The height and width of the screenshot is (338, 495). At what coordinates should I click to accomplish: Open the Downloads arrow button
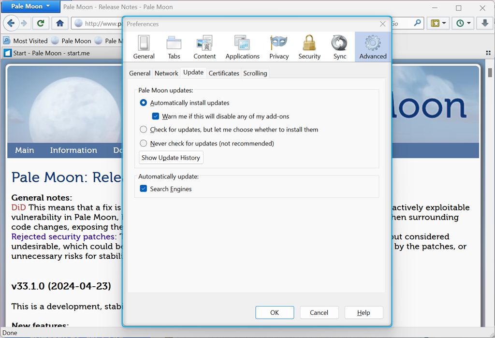tap(485, 23)
